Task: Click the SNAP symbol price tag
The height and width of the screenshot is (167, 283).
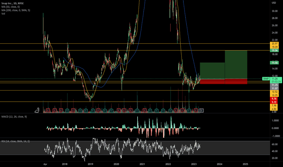Action: point(266,79)
